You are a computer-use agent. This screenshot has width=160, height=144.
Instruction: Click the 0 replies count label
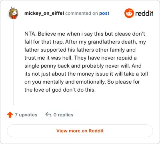point(63,115)
